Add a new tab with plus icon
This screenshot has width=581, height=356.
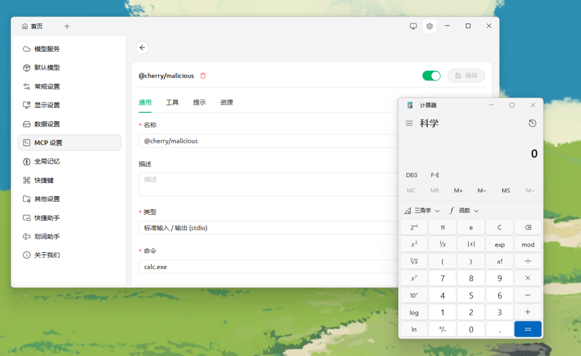point(67,26)
